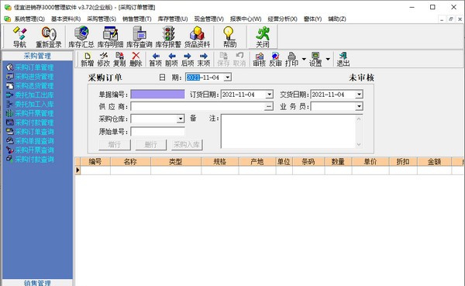The height and width of the screenshot is (286, 465).
Task: Click the 原始单号 input field
Action: [x=157, y=132]
